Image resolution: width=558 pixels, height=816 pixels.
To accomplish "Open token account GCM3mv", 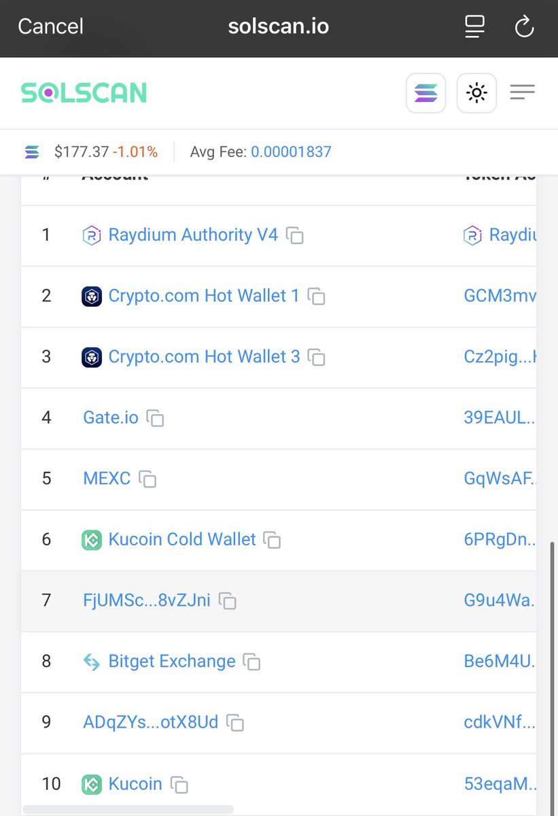I will point(500,296).
